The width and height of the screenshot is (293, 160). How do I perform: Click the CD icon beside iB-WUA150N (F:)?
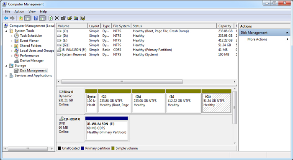(x=59, y=50)
